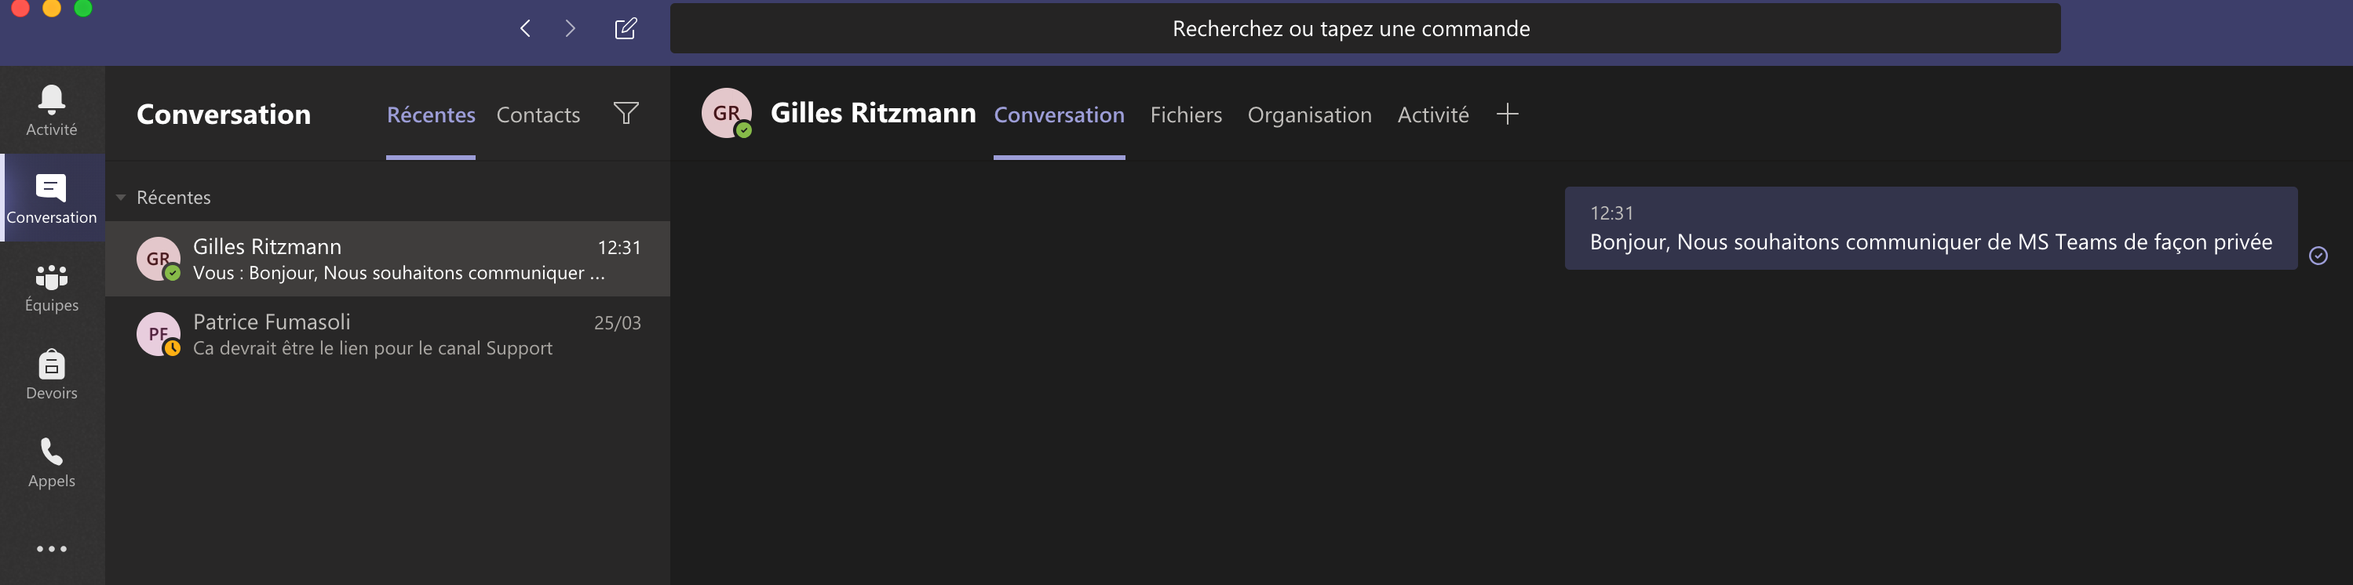Collapse the Récentes section triangle
The height and width of the screenshot is (585, 2353).
(x=121, y=197)
